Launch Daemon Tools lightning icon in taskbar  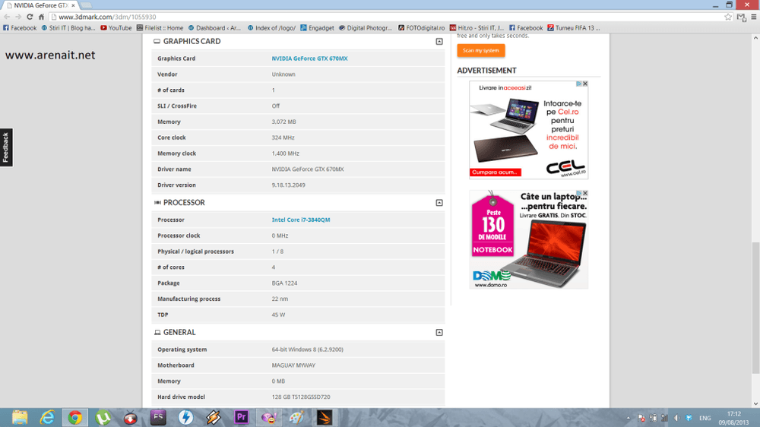pyautogui.click(x=185, y=417)
